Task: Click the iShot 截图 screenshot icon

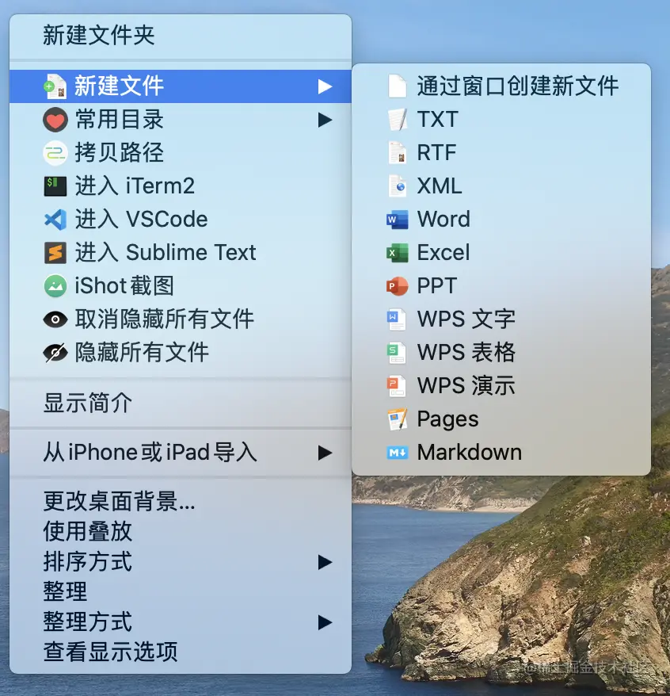Action: pyautogui.click(x=55, y=286)
